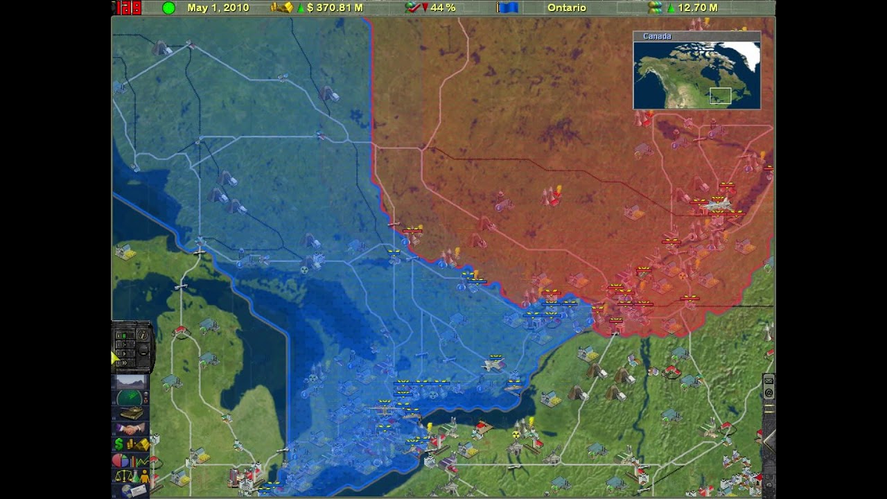This screenshot has width=887, height=499.
Task: Open the globe and envelope state department
Action: pos(132,491)
